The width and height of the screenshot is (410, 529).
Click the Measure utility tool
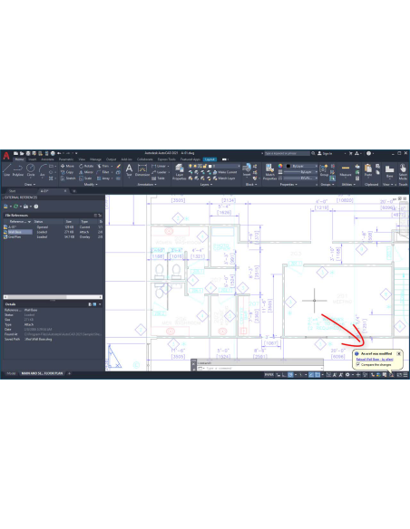click(x=346, y=169)
